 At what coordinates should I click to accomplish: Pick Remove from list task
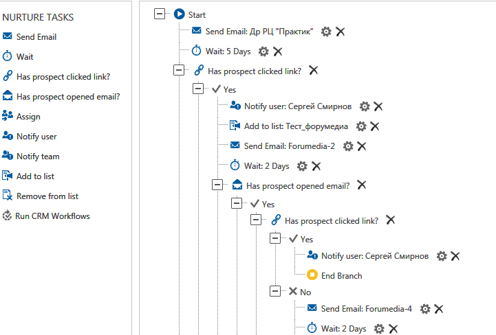(47, 196)
